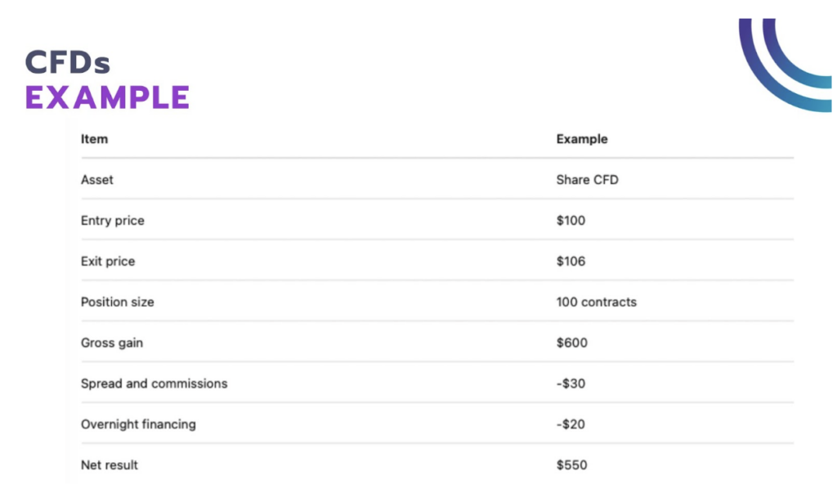The height and width of the screenshot is (494, 837).
Task: Select the Asset row label
Action: [96, 180]
